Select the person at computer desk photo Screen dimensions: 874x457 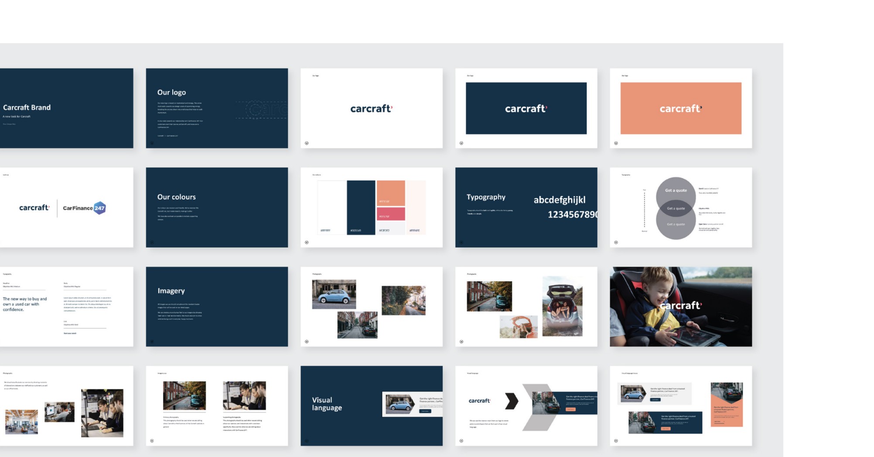click(59, 412)
